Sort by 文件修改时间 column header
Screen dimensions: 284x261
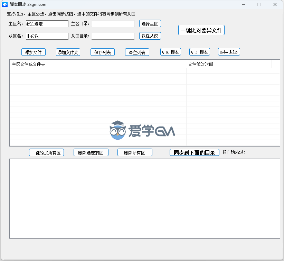229,64
